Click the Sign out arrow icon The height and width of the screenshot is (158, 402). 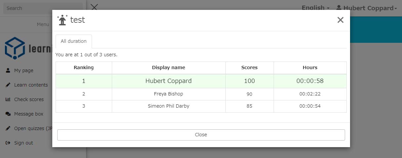(x=8, y=143)
